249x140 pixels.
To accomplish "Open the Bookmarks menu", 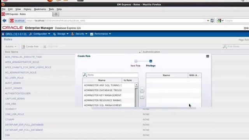I will 40,9.
